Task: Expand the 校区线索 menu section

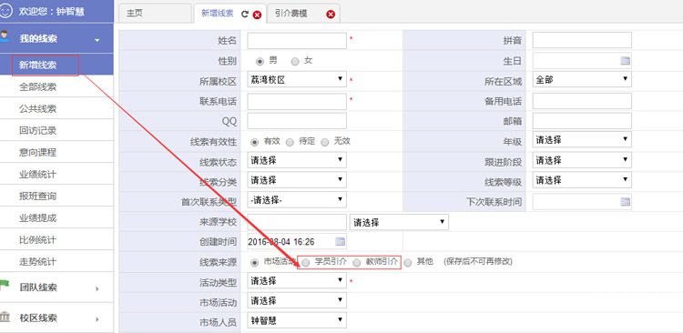Action: click(97, 319)
